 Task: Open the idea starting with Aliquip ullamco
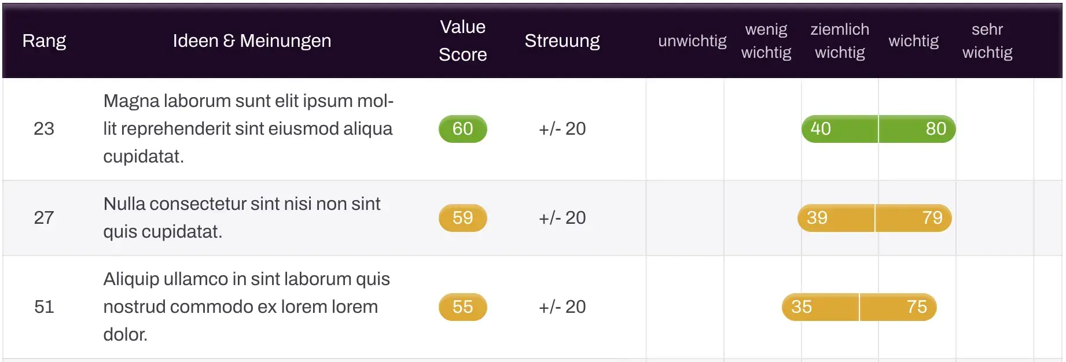247,307
